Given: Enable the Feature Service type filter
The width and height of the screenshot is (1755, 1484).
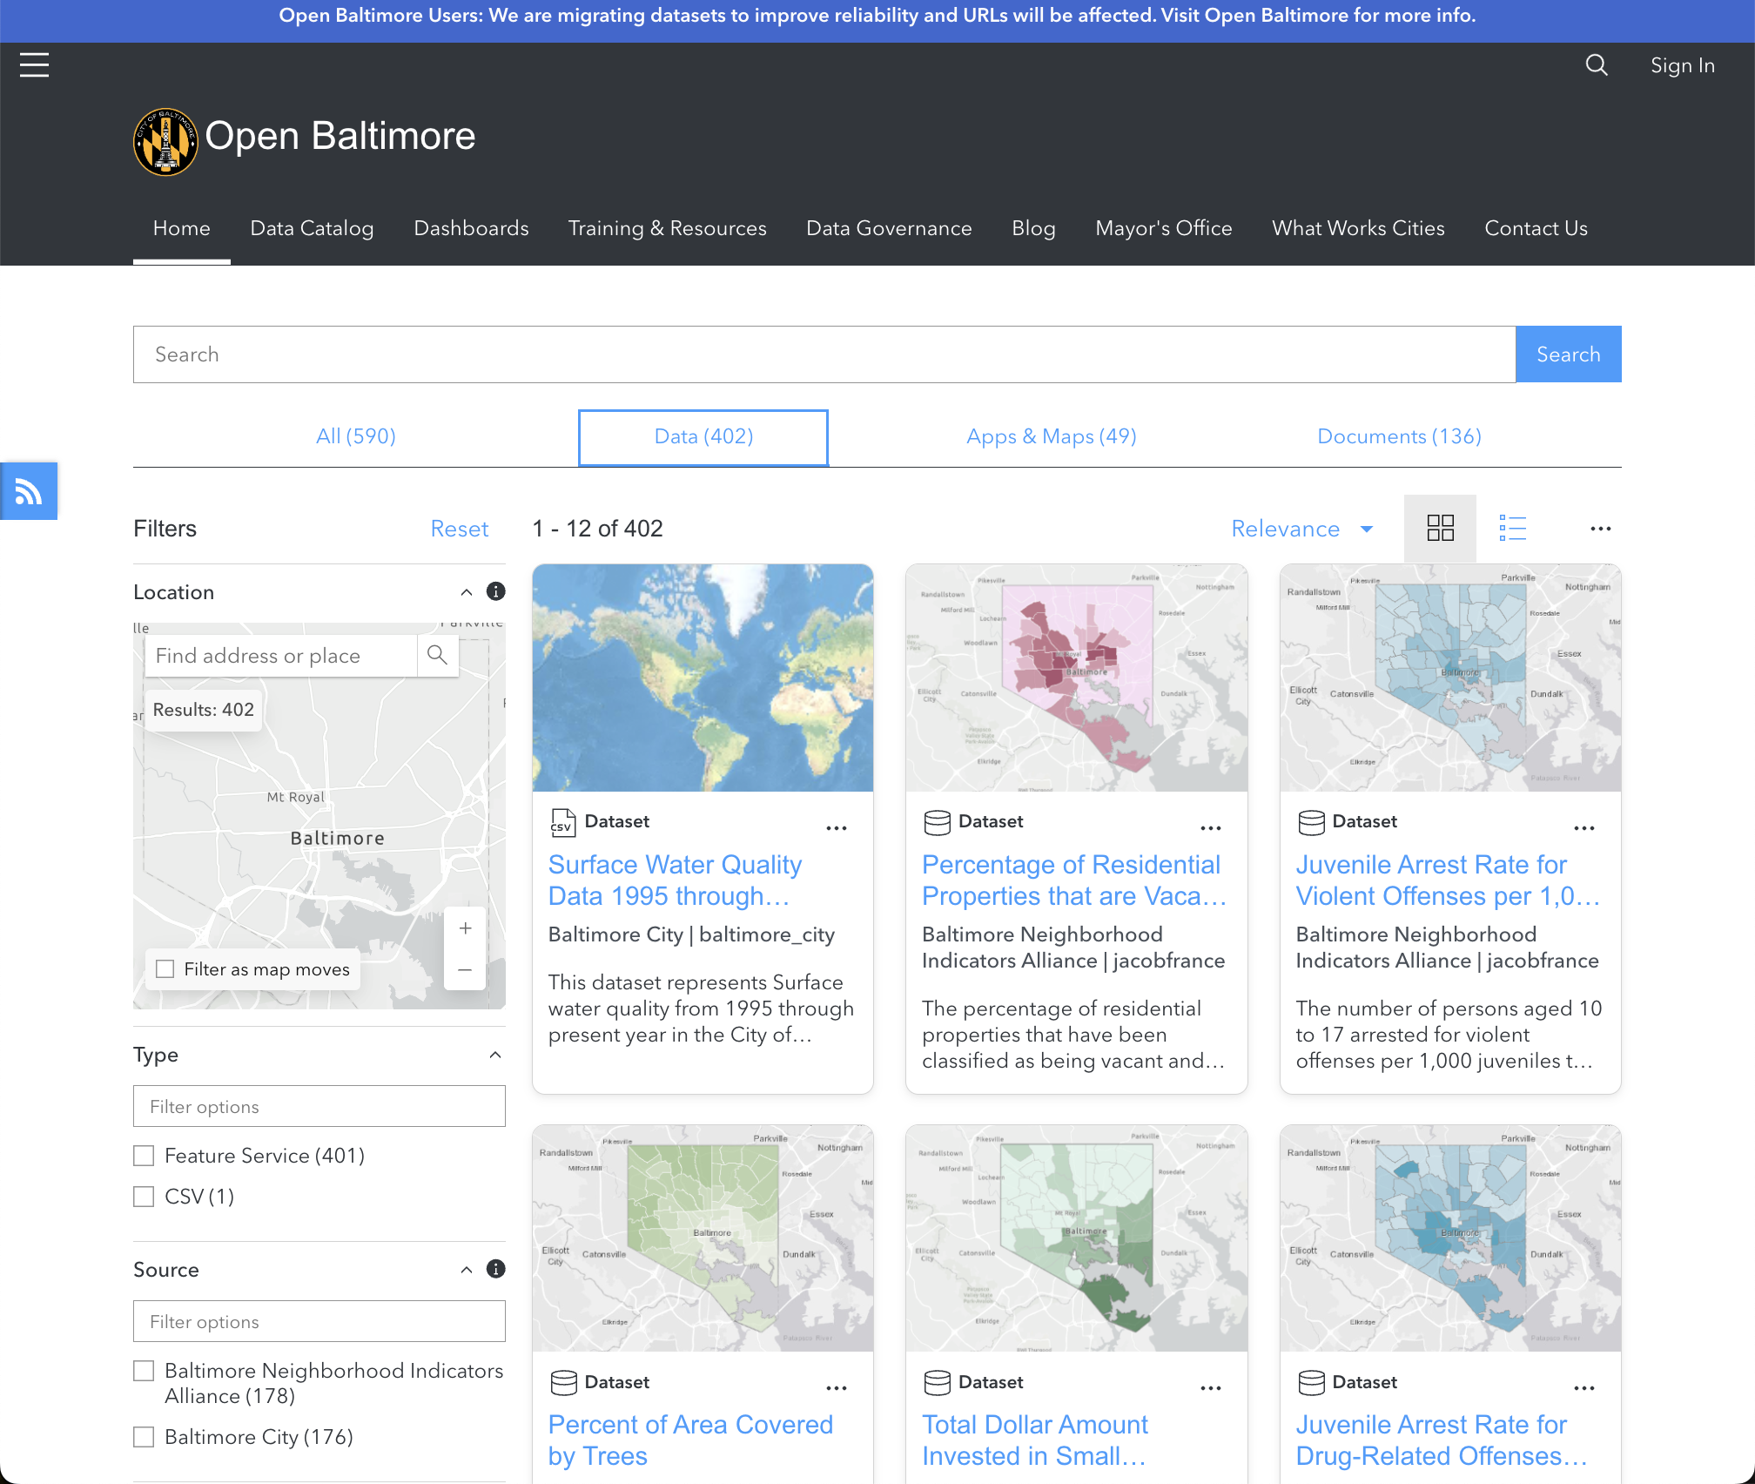Looking at the screenshot, I should [144, 1156].
